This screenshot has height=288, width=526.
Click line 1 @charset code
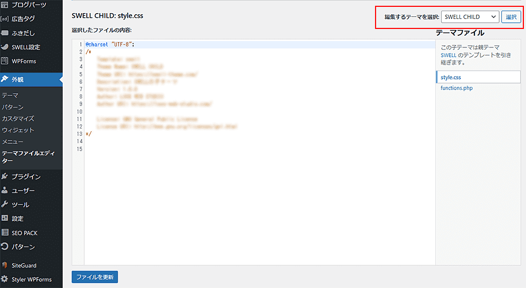click(x=110, y=44)
